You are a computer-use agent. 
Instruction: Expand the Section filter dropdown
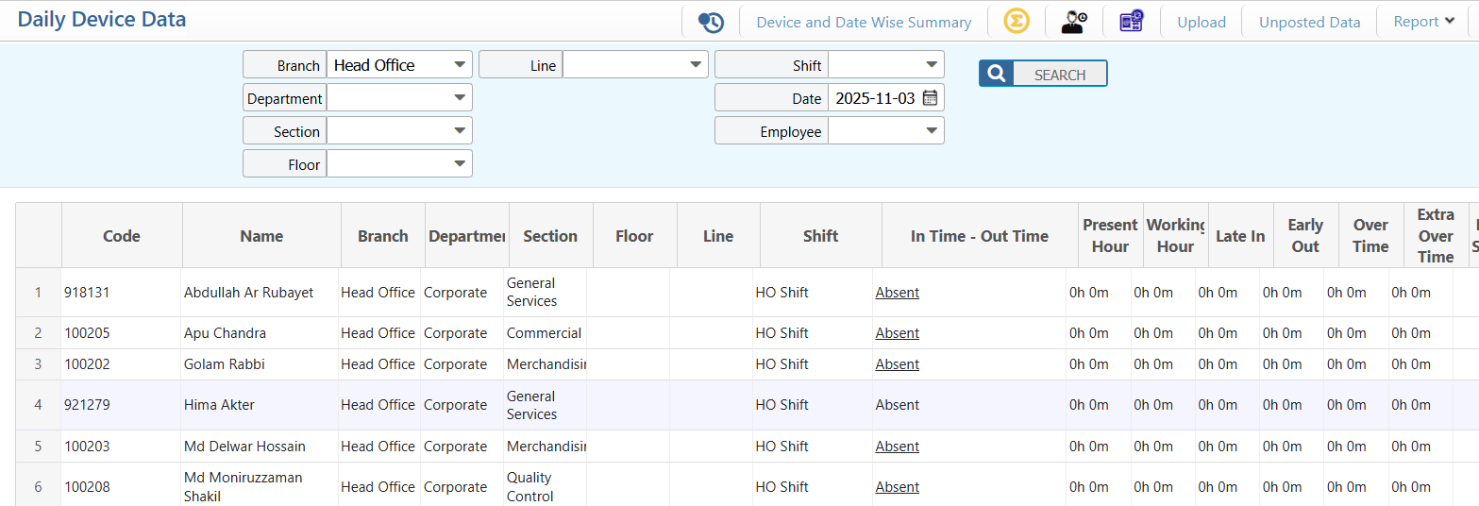coord(399,131)
